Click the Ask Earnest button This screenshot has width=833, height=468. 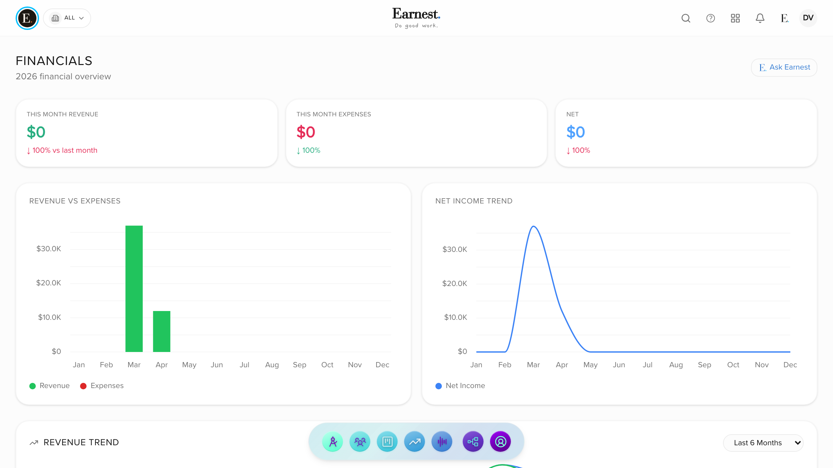pos(784,67)
